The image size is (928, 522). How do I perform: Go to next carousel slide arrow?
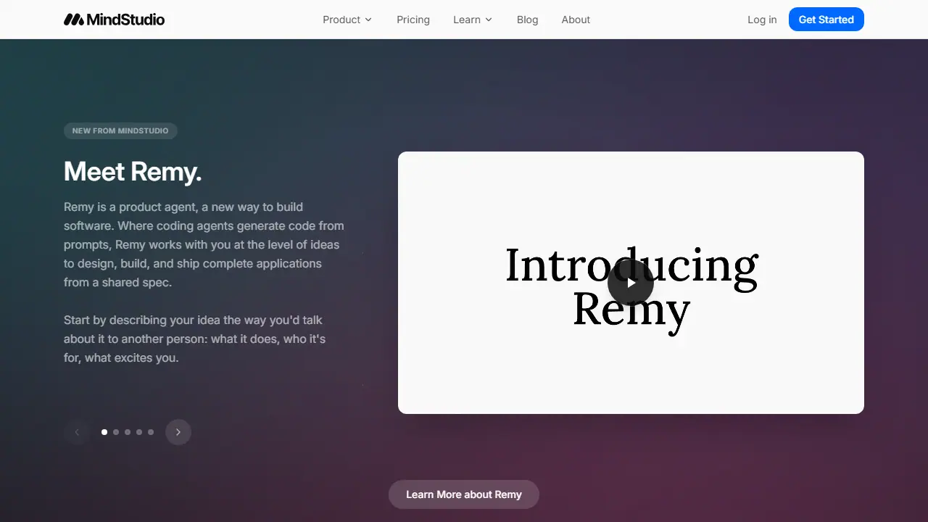click(x=178, y=432)
